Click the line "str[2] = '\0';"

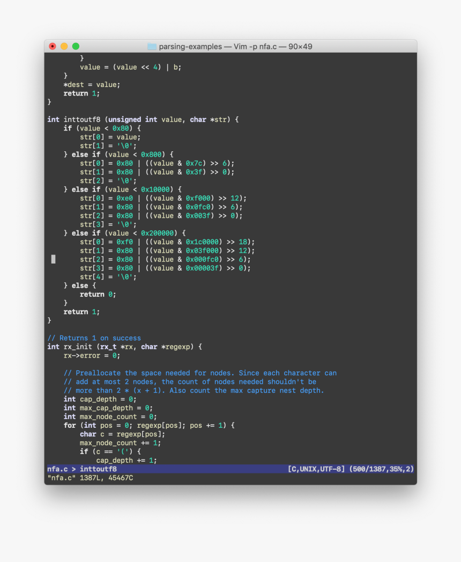pyautogui.click(x=108, y=181)
